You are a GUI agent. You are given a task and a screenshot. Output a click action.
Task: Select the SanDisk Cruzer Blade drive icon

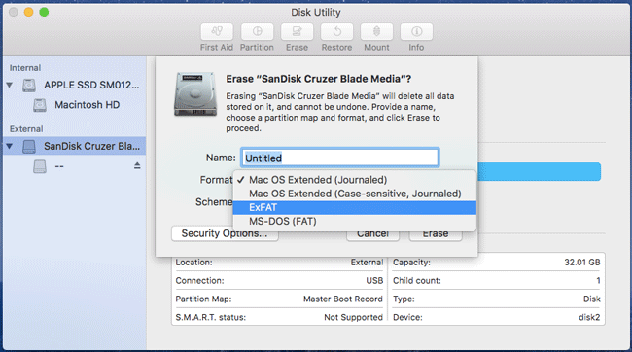pyautogui.click(x=29, y=147)
